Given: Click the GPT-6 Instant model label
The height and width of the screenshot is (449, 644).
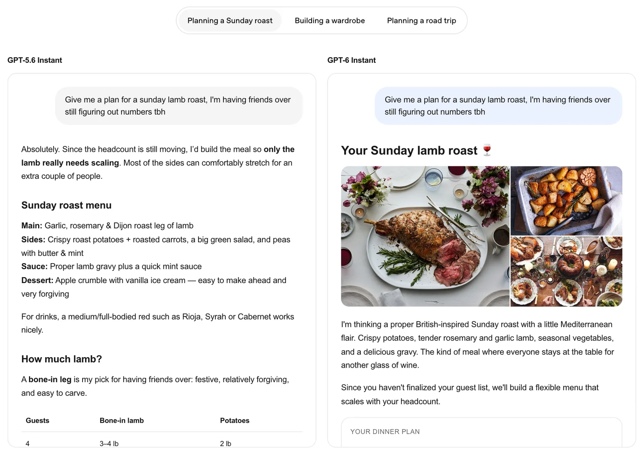Looking at the screenshot, I should pyautogui.click(x=351, y=60).
